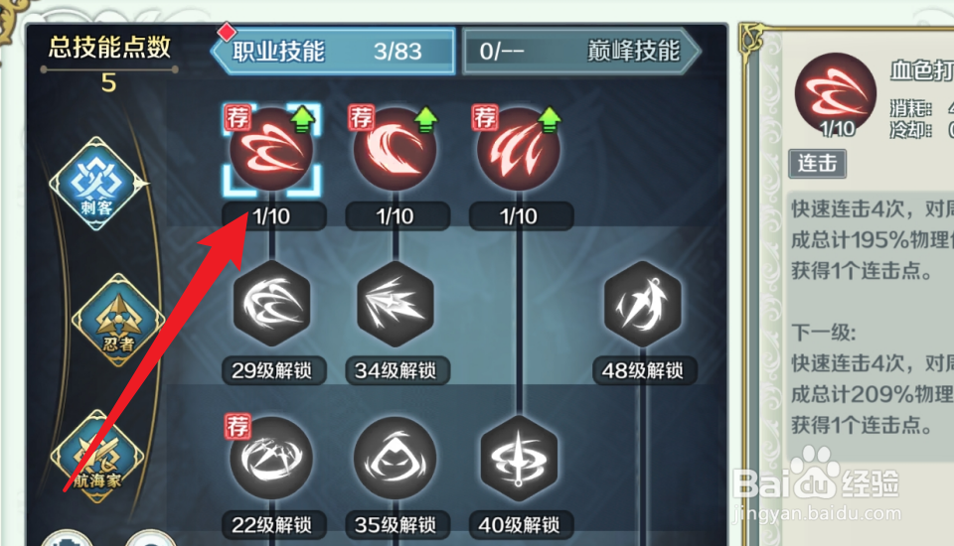
Task: Click the locked skill unlocking at 34级
Action: point(395,304)
